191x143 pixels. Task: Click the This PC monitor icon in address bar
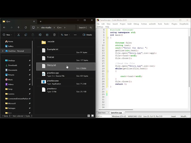pyautogui.click(x=33, y=27)
